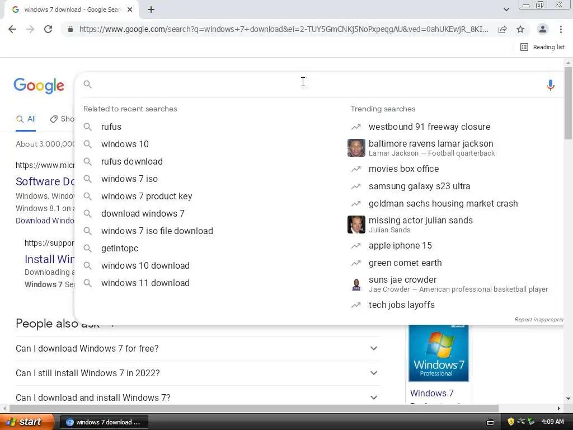Click the scroll-down arrow of vertical scrollbar

tap(568, 399)
